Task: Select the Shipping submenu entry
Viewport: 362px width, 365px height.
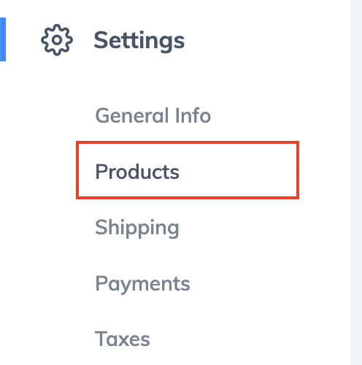Action: tap(137, 228)
